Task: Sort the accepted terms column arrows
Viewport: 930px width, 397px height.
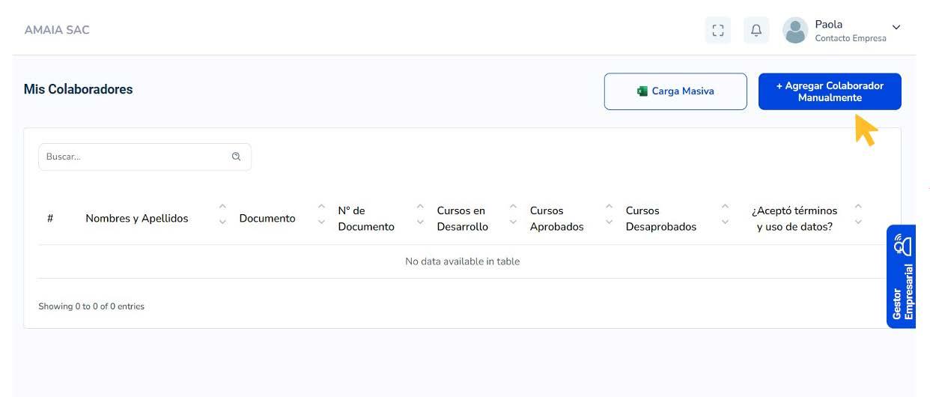Action: click(858, 214)
